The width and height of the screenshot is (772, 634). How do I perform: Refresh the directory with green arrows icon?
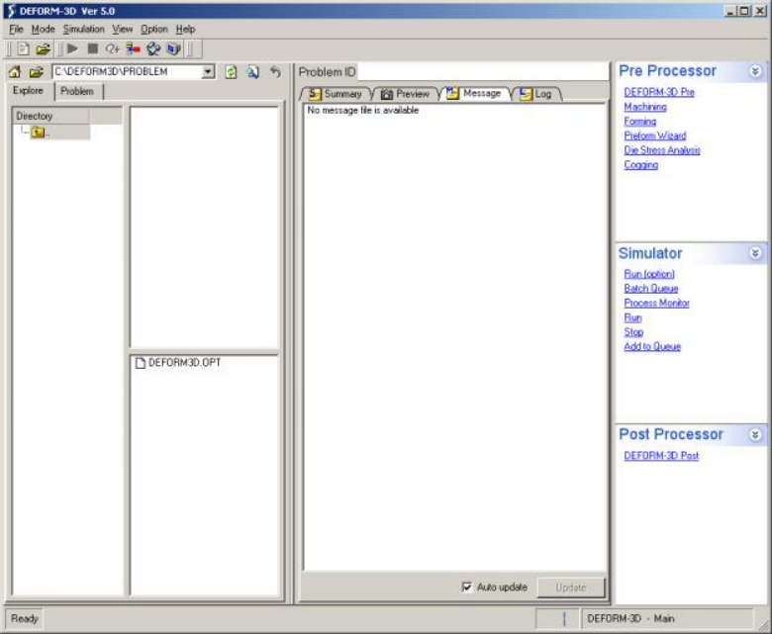coord(231,72)
